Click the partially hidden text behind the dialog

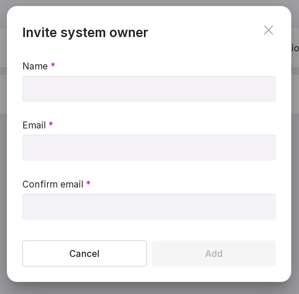point(295,48)
